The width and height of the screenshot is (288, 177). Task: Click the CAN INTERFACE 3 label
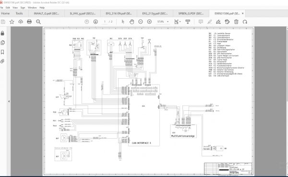coord(142,143)
